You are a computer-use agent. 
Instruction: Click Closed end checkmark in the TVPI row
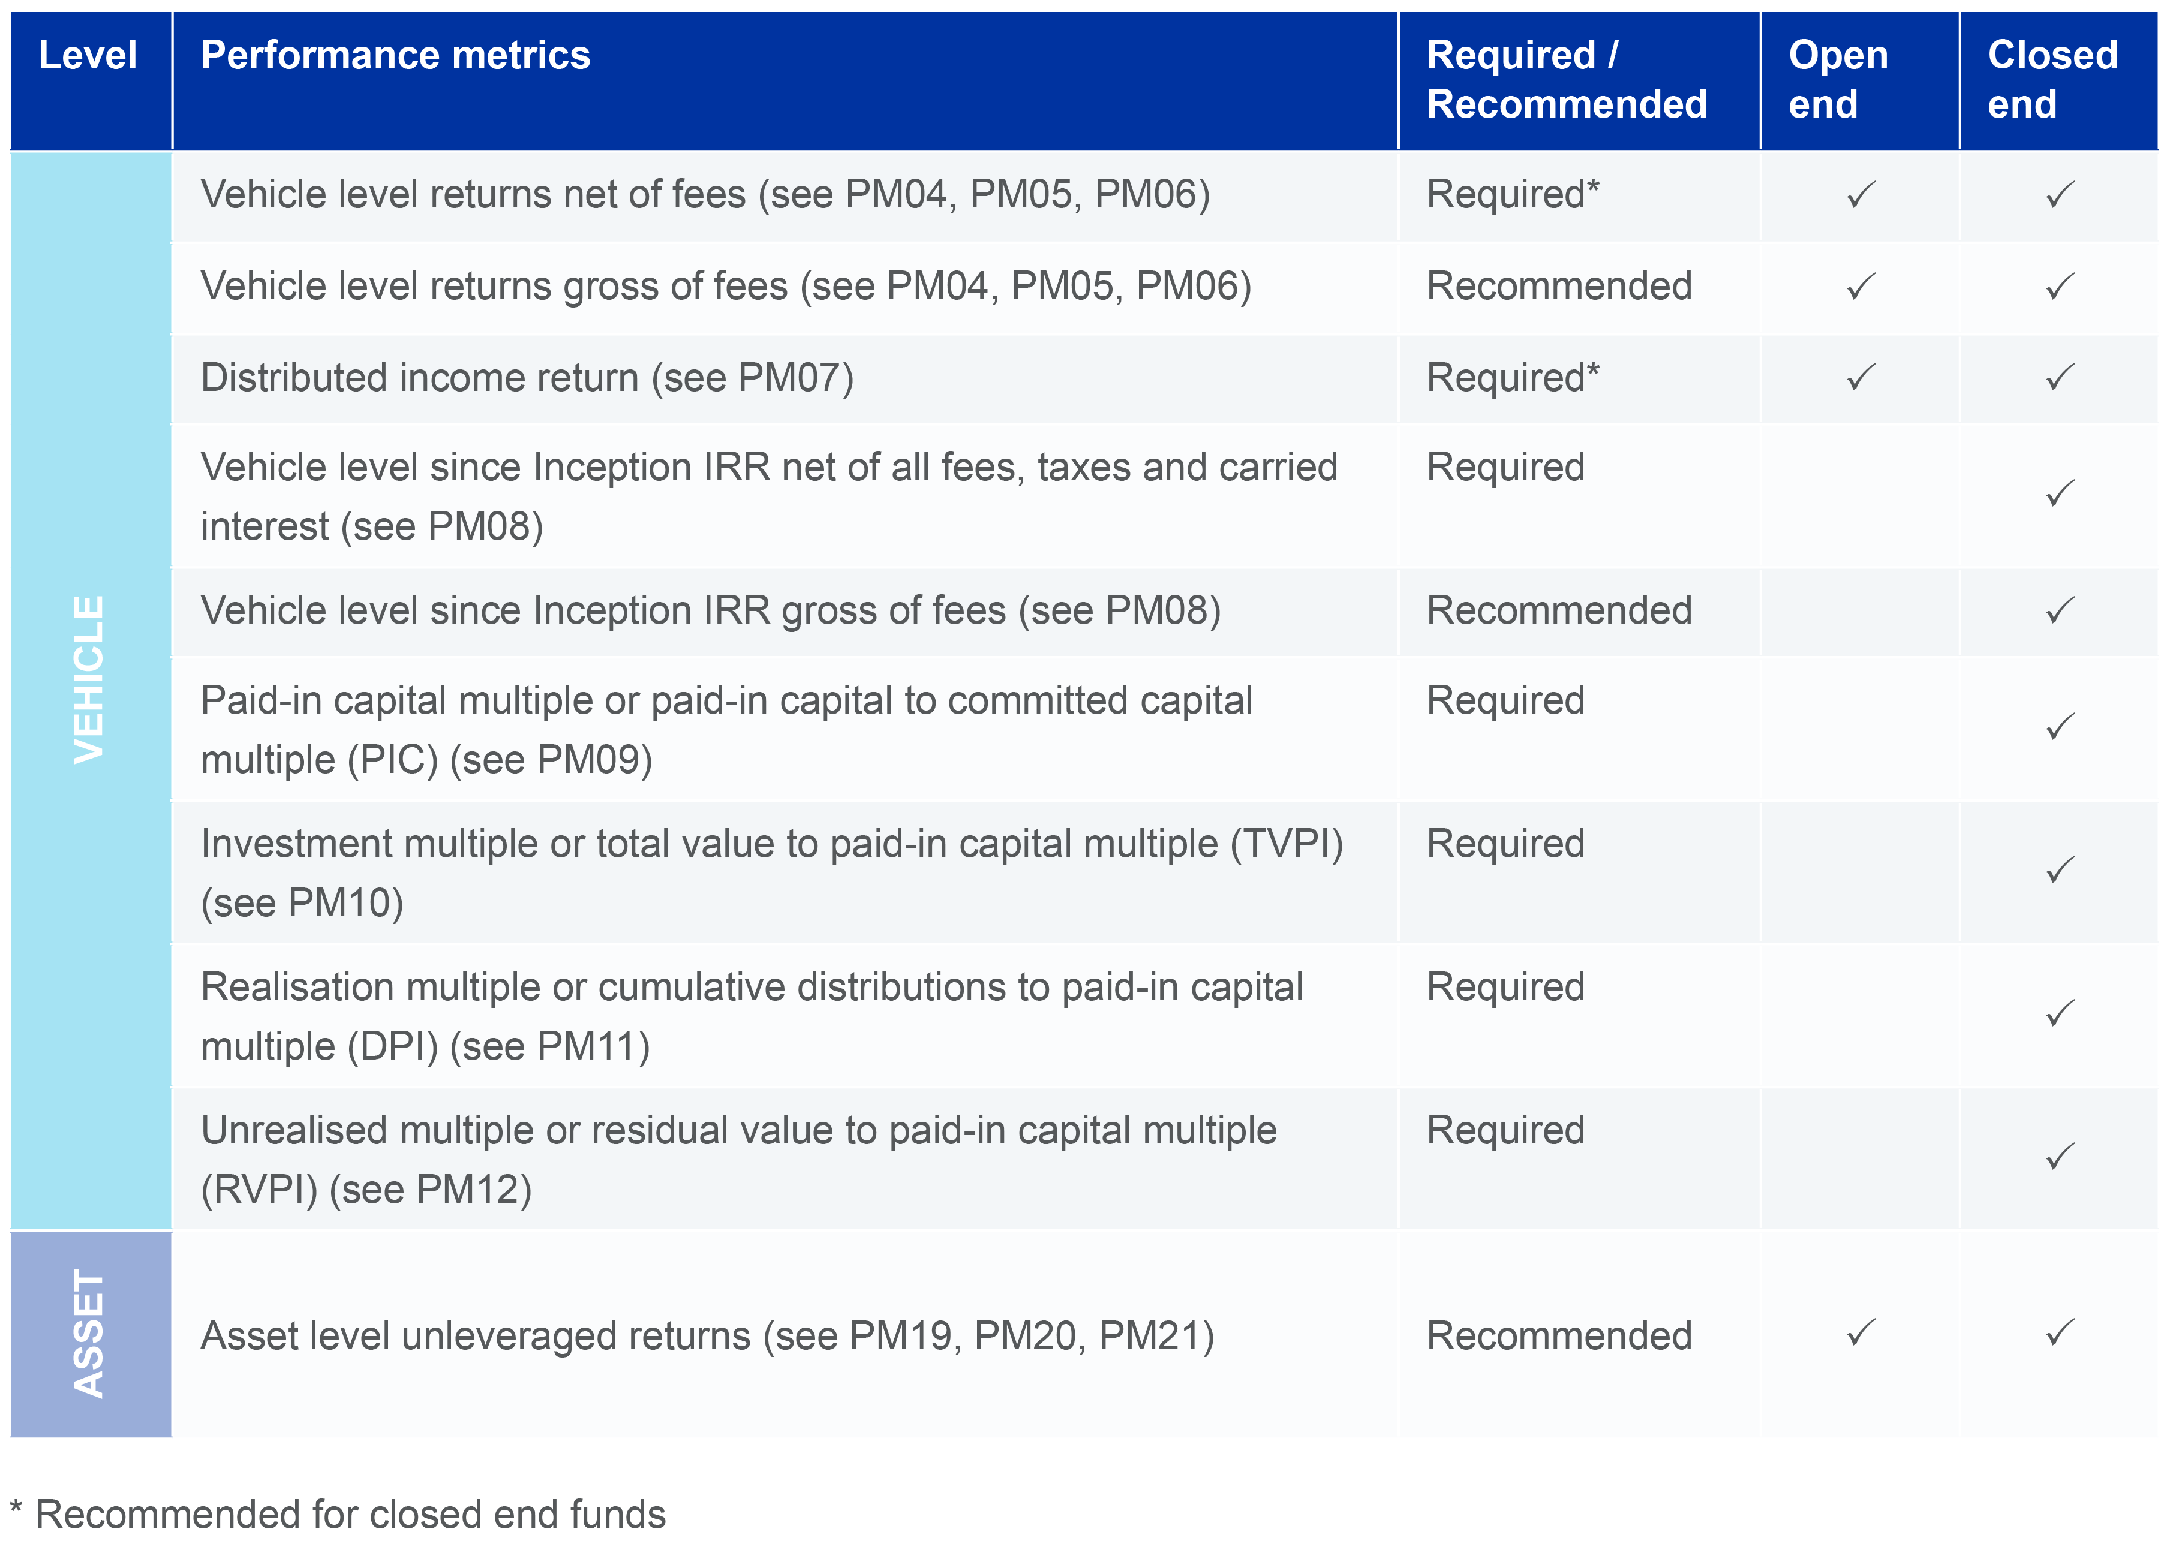[x=2060, y=870]
